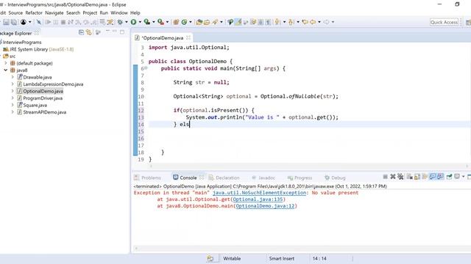Toggle Show Console on Standard Out

[433, 177]
